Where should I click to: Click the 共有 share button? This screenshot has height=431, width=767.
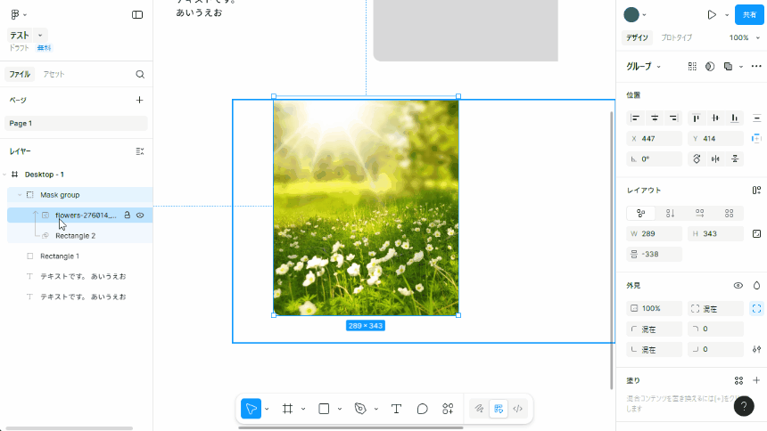coord(749,14)
